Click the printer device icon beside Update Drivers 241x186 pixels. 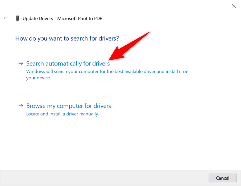(17, 19)
